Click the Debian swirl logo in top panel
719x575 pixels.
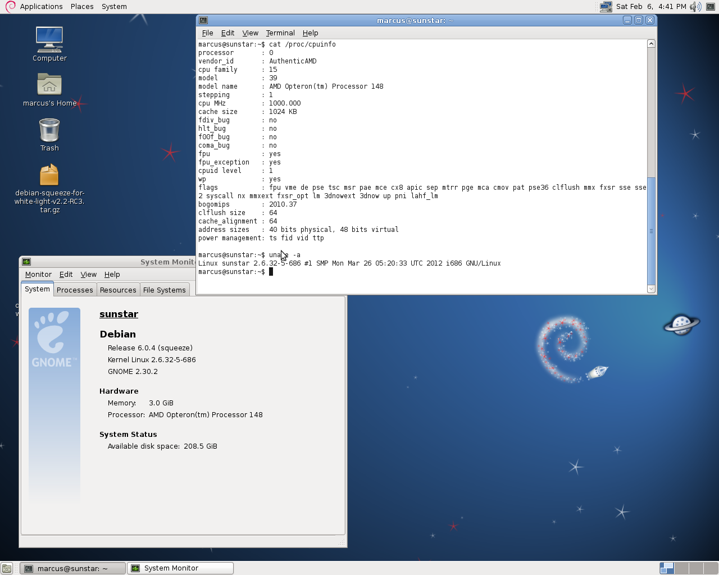(x=10, y=7)
